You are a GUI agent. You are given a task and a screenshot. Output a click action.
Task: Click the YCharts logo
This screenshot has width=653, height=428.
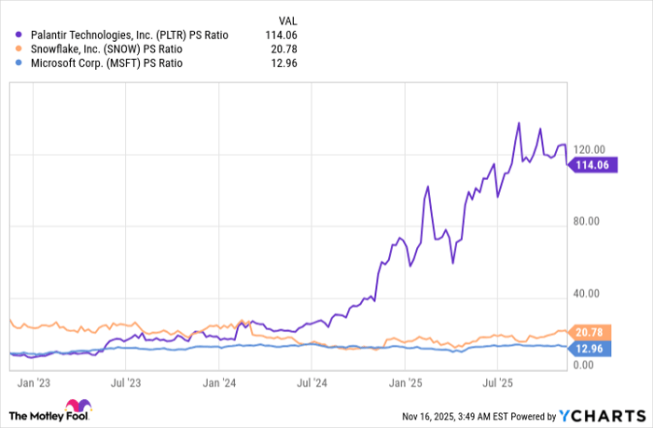(603, 416)
